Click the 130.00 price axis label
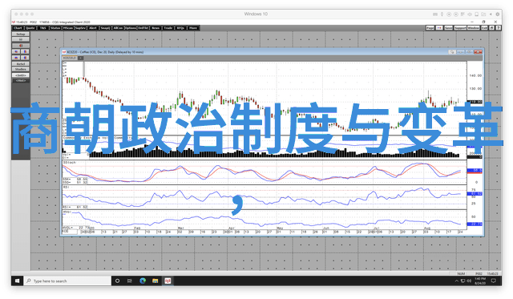The height and width of the screenshot is (299, 513). pos(475,89)
